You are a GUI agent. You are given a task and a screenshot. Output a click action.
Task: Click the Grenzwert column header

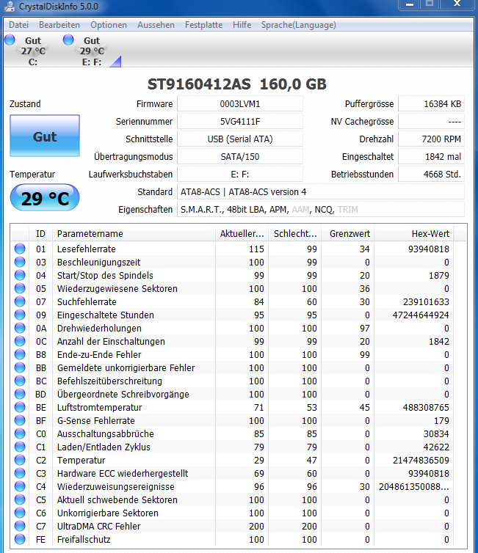[348, 233]
